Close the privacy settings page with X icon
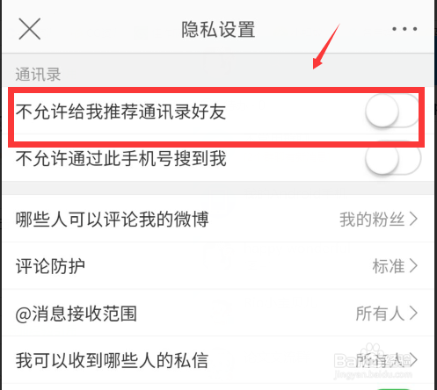Screen dimensions: 437x390 [x=30, y=29]
